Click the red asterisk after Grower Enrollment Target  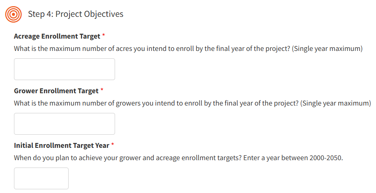pos(102,91)
